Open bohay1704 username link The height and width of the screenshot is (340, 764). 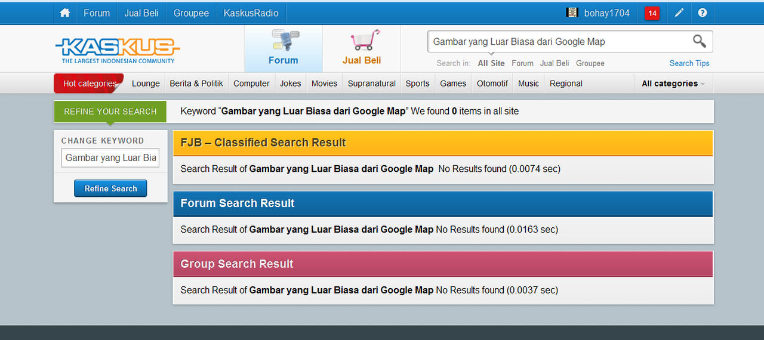click(x=606, y=13)
